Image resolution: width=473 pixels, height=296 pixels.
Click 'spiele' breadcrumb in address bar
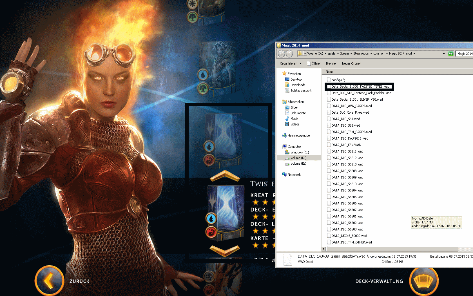pos(331,54)
